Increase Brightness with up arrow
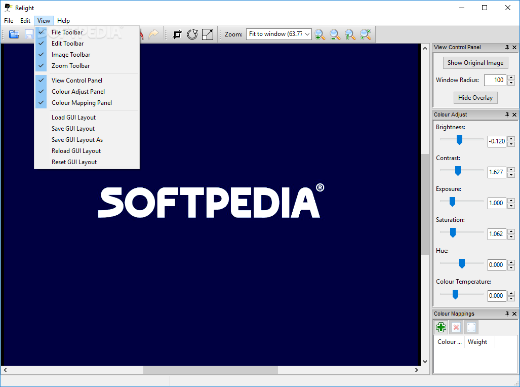This screenshot has height=387, width=520. coord(511,139)
